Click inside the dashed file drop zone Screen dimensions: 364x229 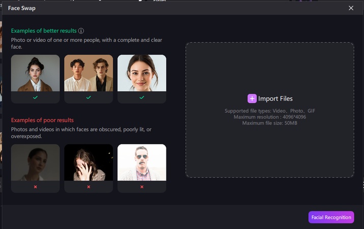[269, 148]
